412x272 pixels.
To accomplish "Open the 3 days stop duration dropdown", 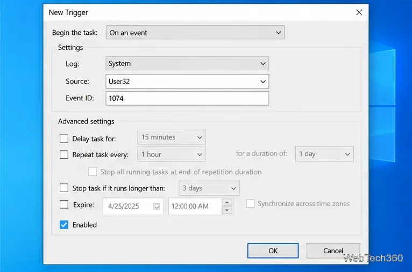I will [x=209, y=188].
